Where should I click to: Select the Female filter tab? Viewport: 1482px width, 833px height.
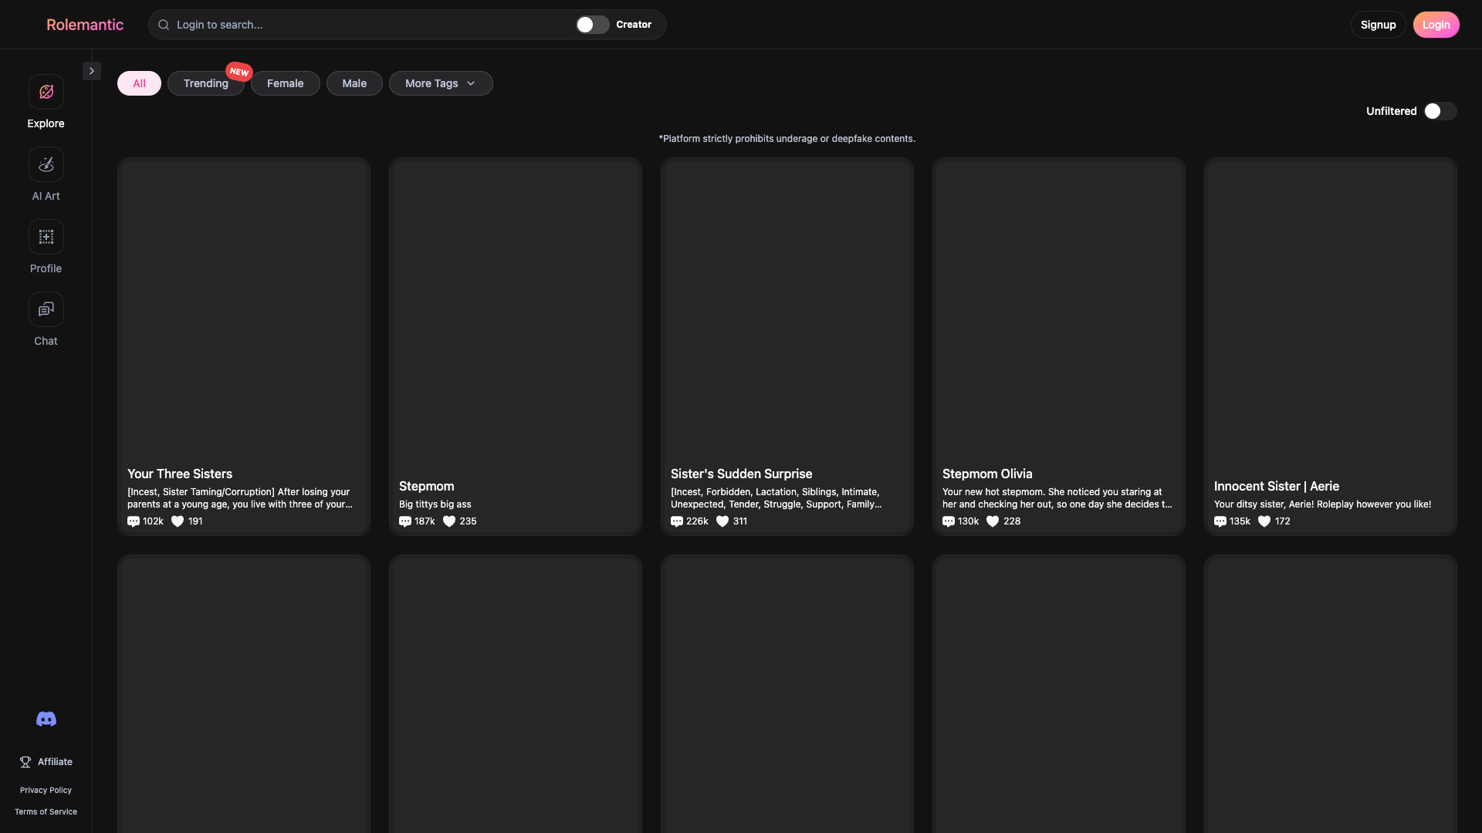tap(286, 83)
